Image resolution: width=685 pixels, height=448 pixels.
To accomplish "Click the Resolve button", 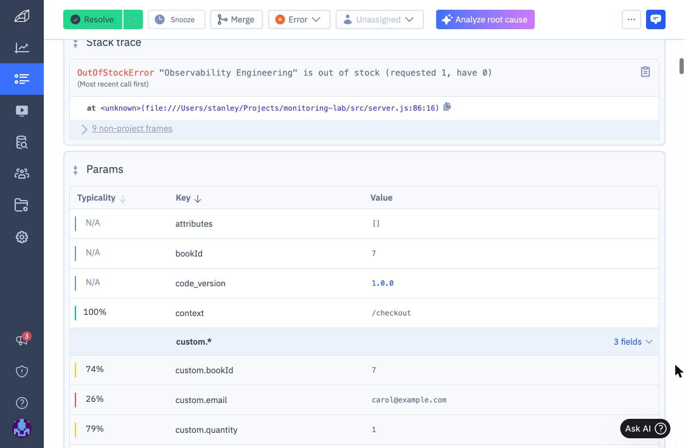I will 93,19.
